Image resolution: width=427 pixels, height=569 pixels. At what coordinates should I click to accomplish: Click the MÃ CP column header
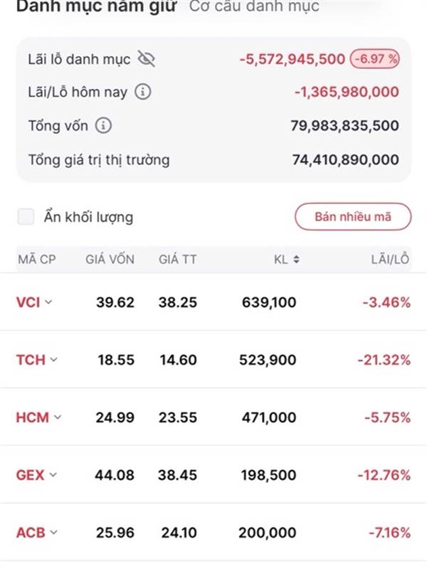36,260
